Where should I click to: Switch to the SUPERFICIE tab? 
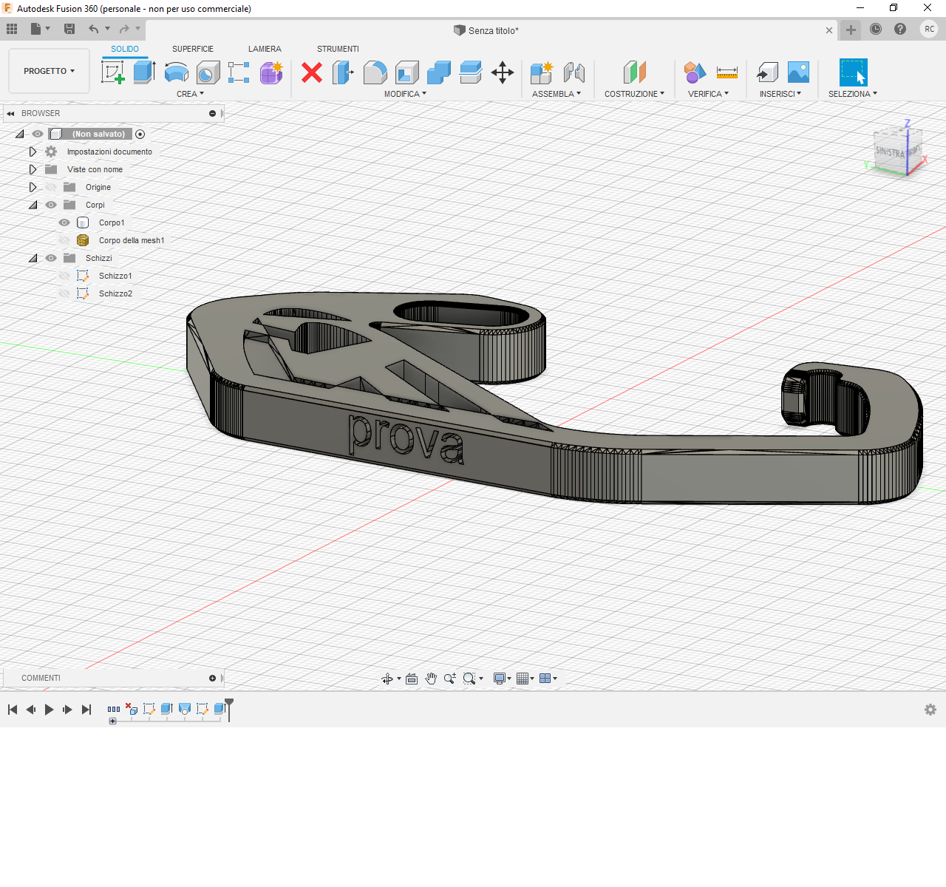192,49
